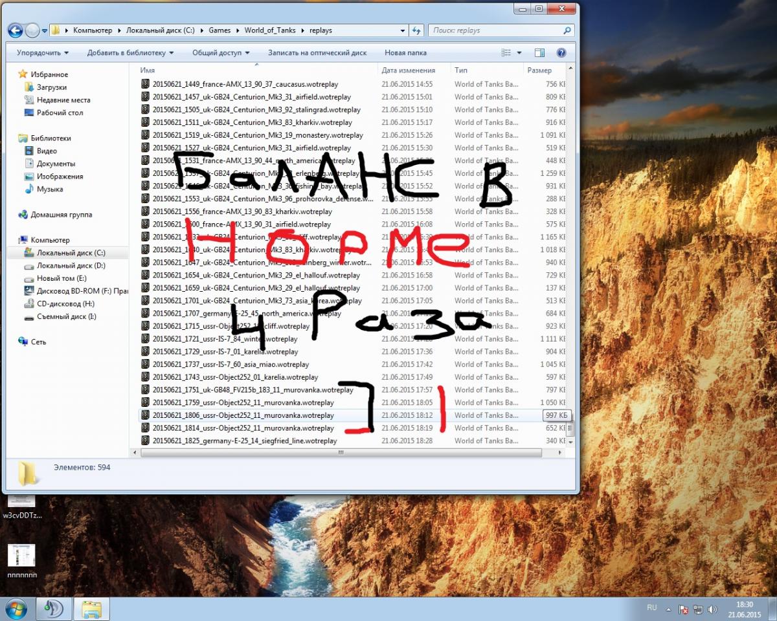
Task: Click Локальный диск (C:) breadcrumb segment
Action: (x=161, y=30)
